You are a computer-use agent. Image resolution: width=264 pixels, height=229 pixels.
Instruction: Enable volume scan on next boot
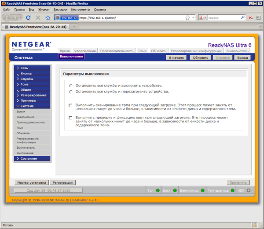point(70,105)
